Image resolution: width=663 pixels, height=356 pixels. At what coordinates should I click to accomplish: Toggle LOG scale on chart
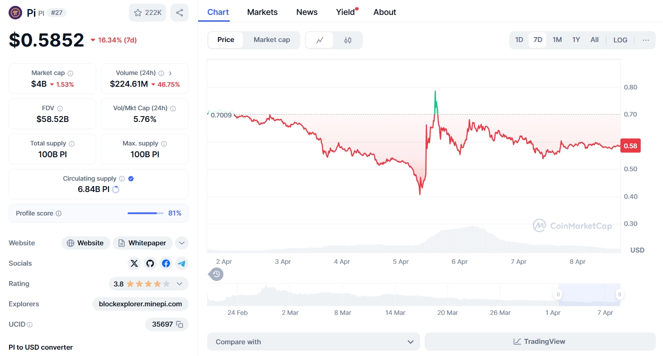coord(620,40)
